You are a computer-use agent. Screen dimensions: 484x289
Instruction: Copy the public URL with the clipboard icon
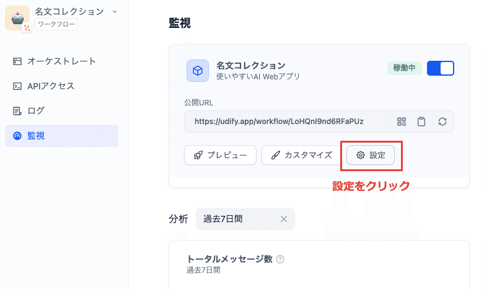tap(421, 122)
